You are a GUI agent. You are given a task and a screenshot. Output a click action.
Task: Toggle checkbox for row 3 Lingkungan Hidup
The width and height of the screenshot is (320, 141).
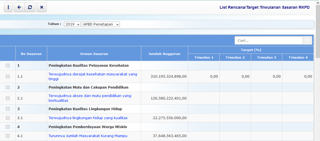(8, 109)
